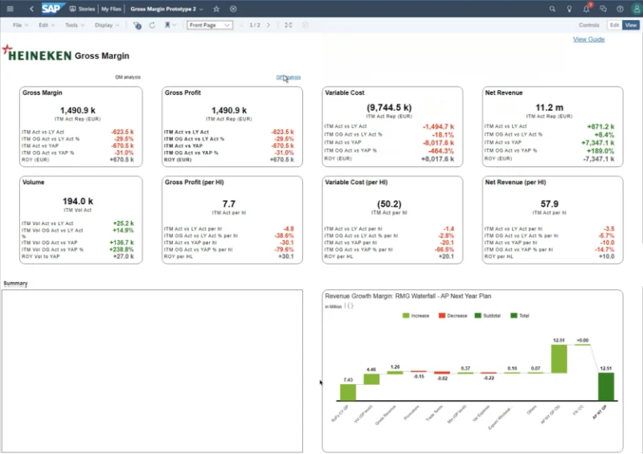Click the GM analysis link

click(128, 77)
